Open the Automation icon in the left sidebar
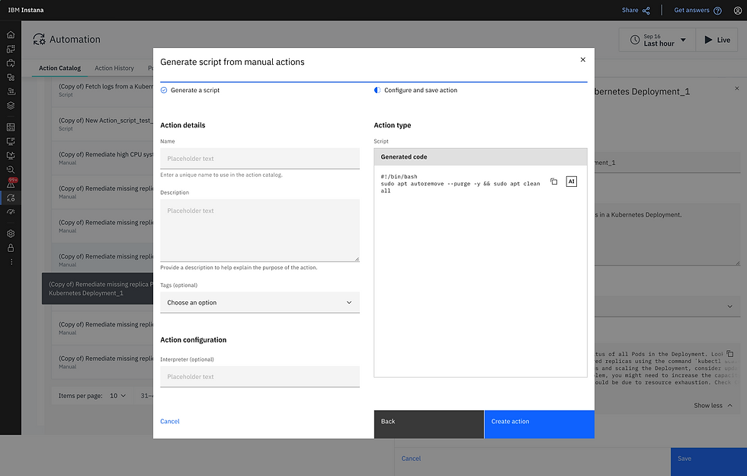This screenshot has height=476, width=747. click(x=11, y=198)
